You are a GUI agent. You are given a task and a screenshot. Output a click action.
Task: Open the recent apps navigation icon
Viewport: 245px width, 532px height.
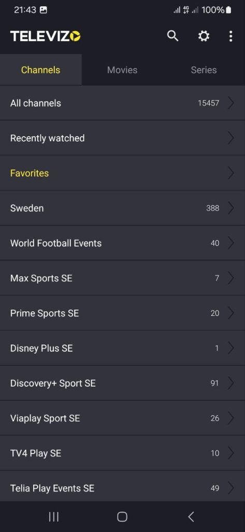pyautogui.click(x=54, y=517)
